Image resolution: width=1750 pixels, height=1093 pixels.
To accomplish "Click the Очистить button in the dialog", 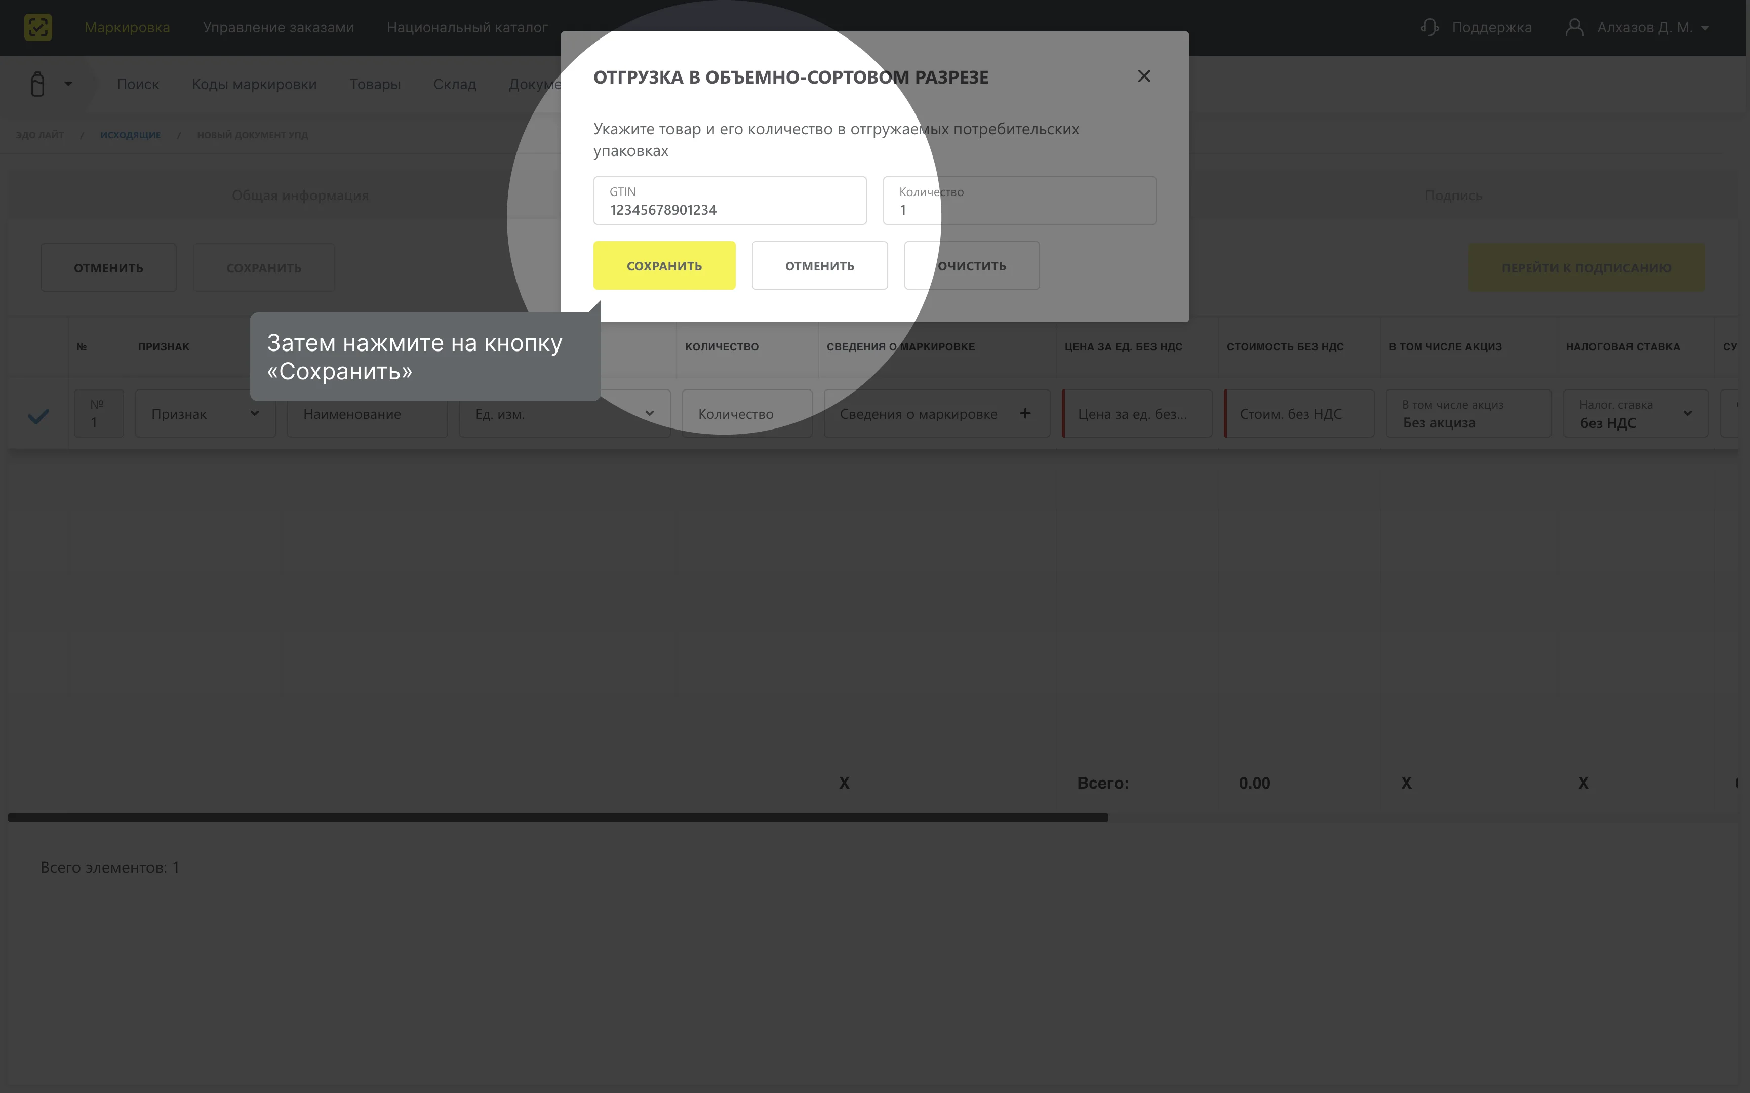I will (x=972, y=266).
